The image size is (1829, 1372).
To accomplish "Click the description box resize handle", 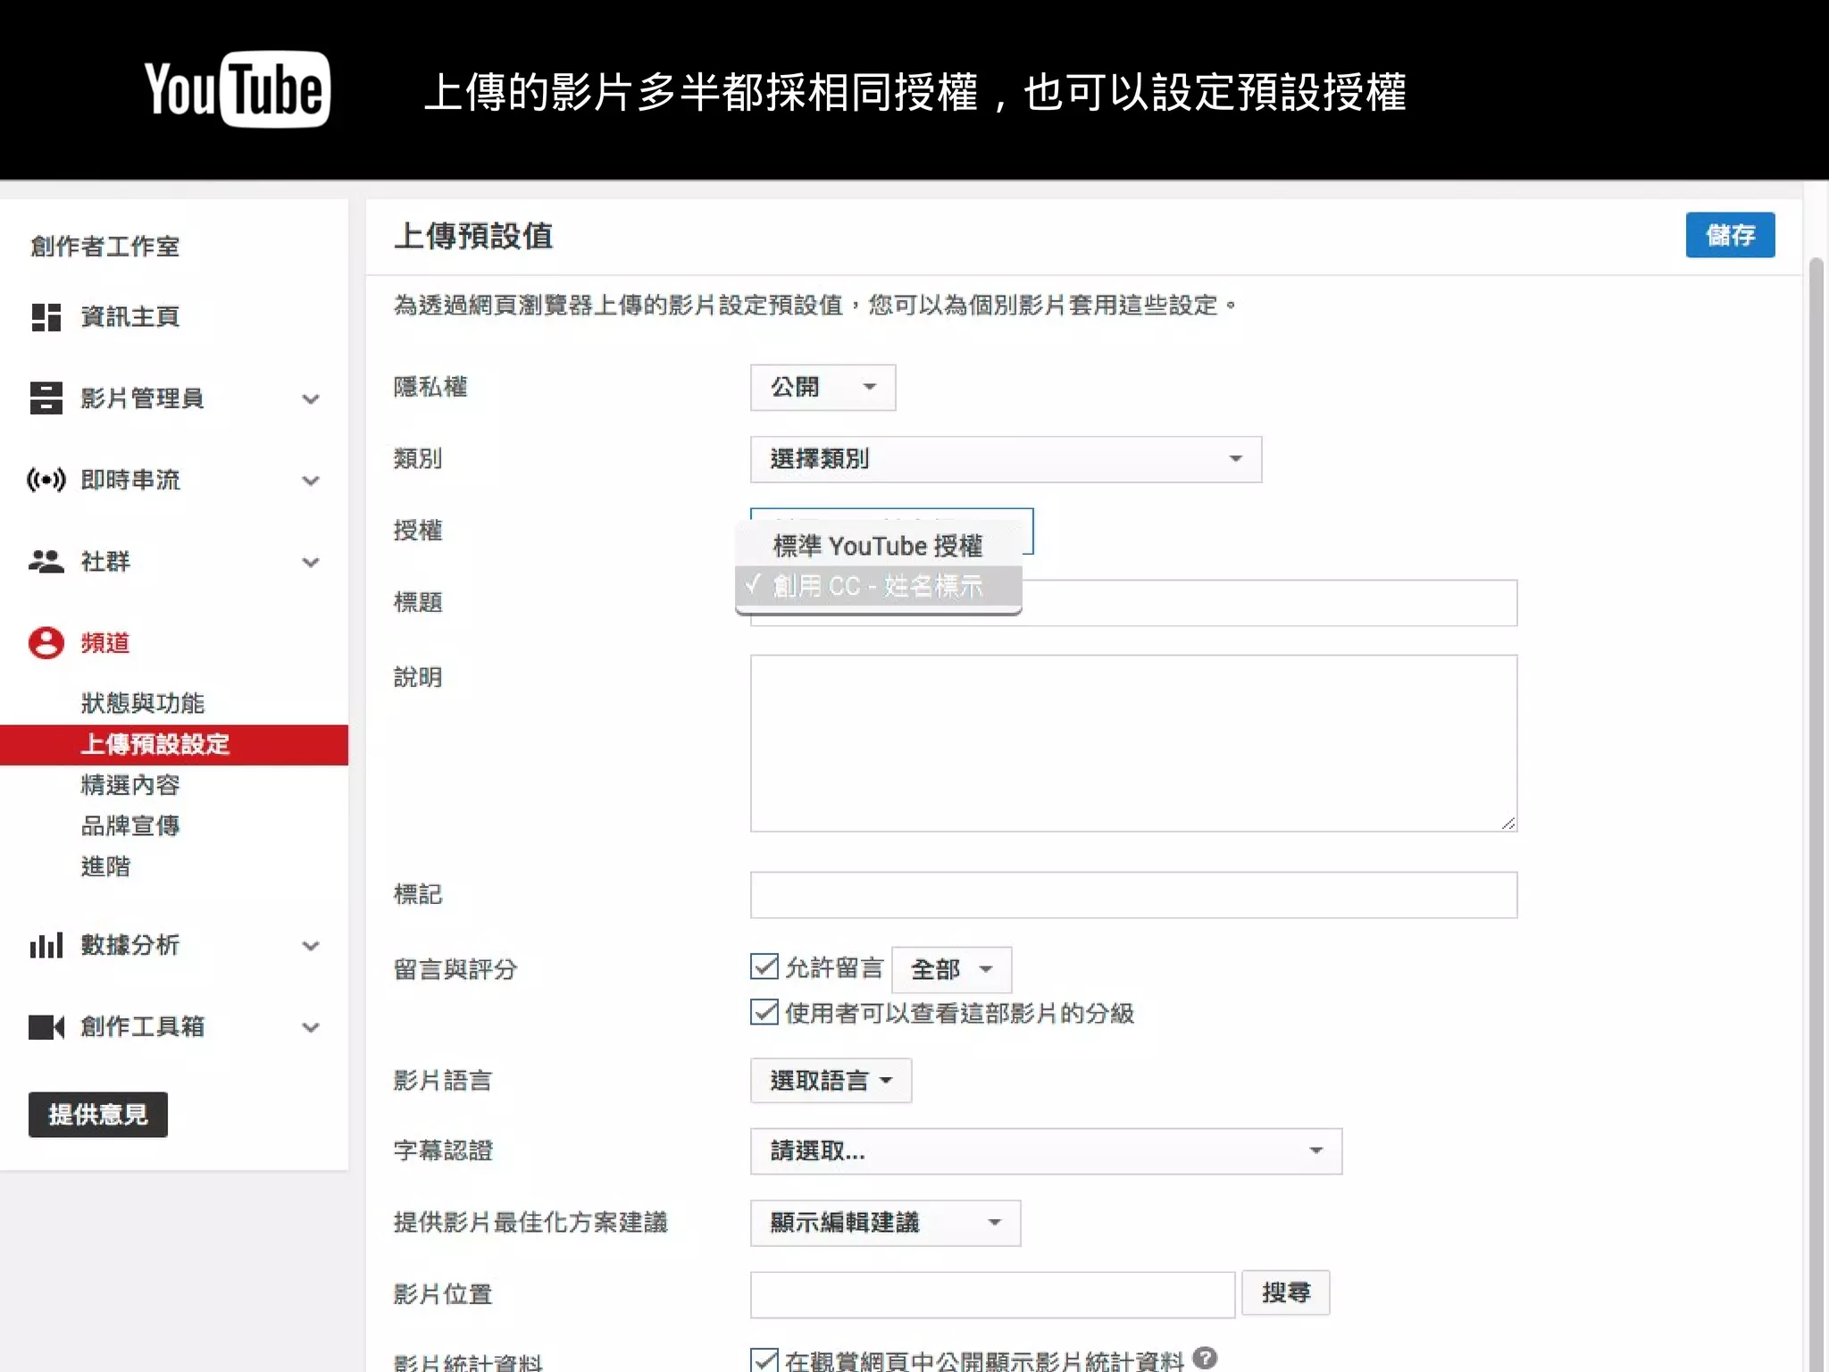I will [1507, 823].
